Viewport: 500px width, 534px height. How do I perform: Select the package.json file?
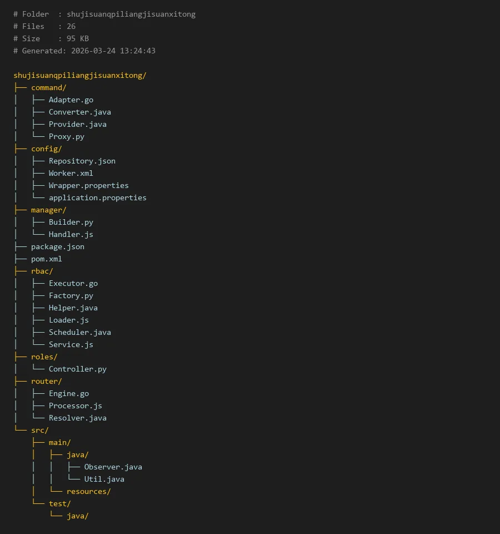coord(57,246)
